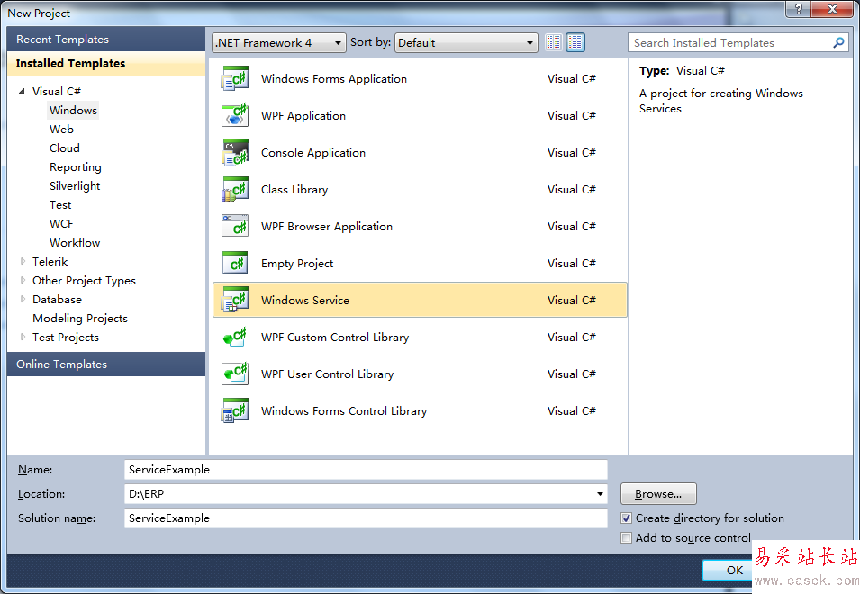Viewport: 860px width, 594px height.
Task: Expand the Test Projects tree node
Action: [x=23, y=337]
